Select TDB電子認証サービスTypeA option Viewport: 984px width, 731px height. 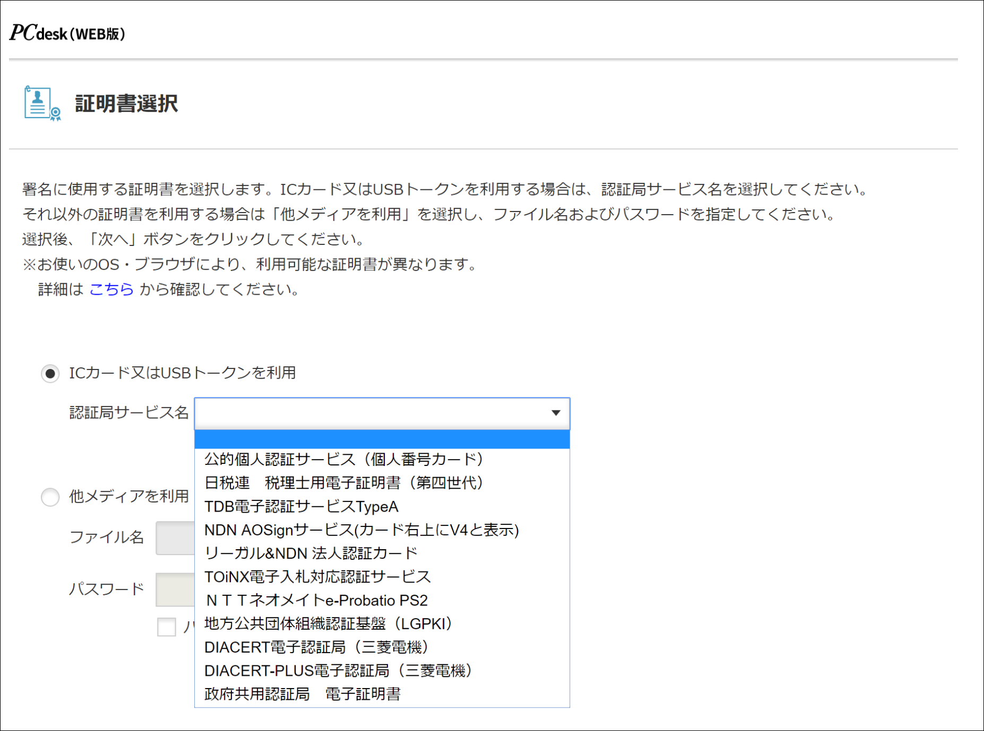click(x=382, y=507)
